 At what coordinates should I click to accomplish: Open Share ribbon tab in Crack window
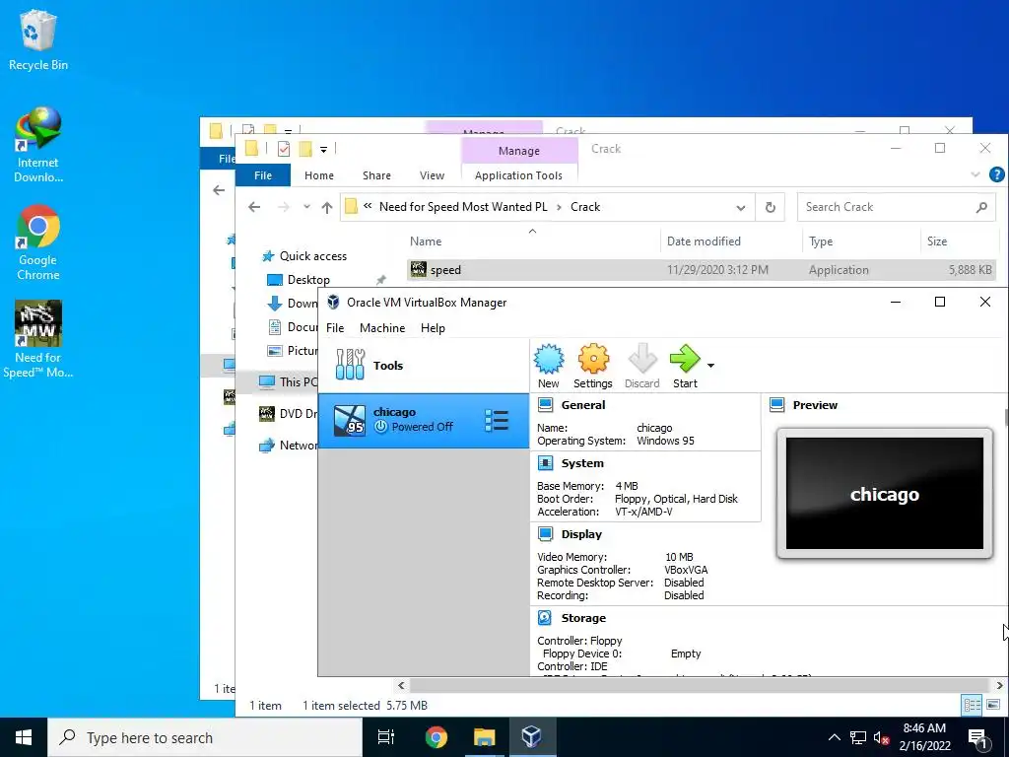tap(376, 175)
